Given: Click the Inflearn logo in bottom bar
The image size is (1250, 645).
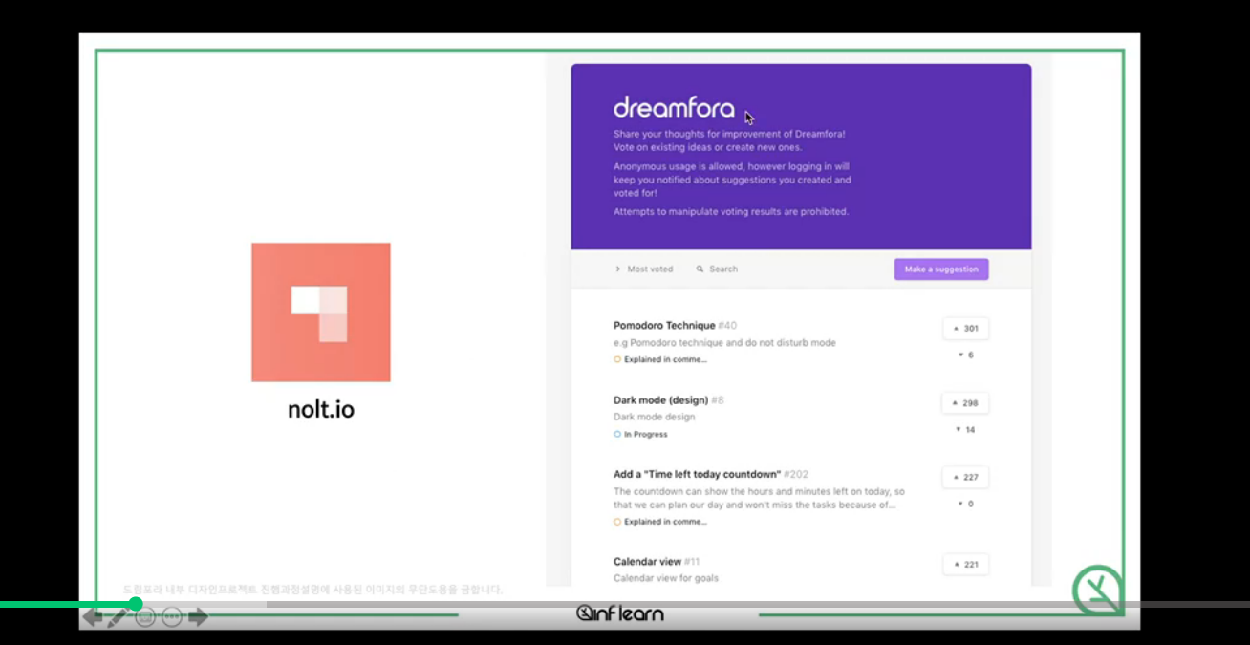Looking at the screenshot, I should pos(620,613).
